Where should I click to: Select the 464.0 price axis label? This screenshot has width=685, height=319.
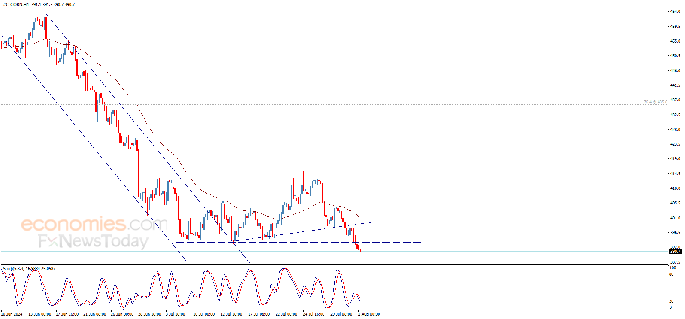pos(675,12)
